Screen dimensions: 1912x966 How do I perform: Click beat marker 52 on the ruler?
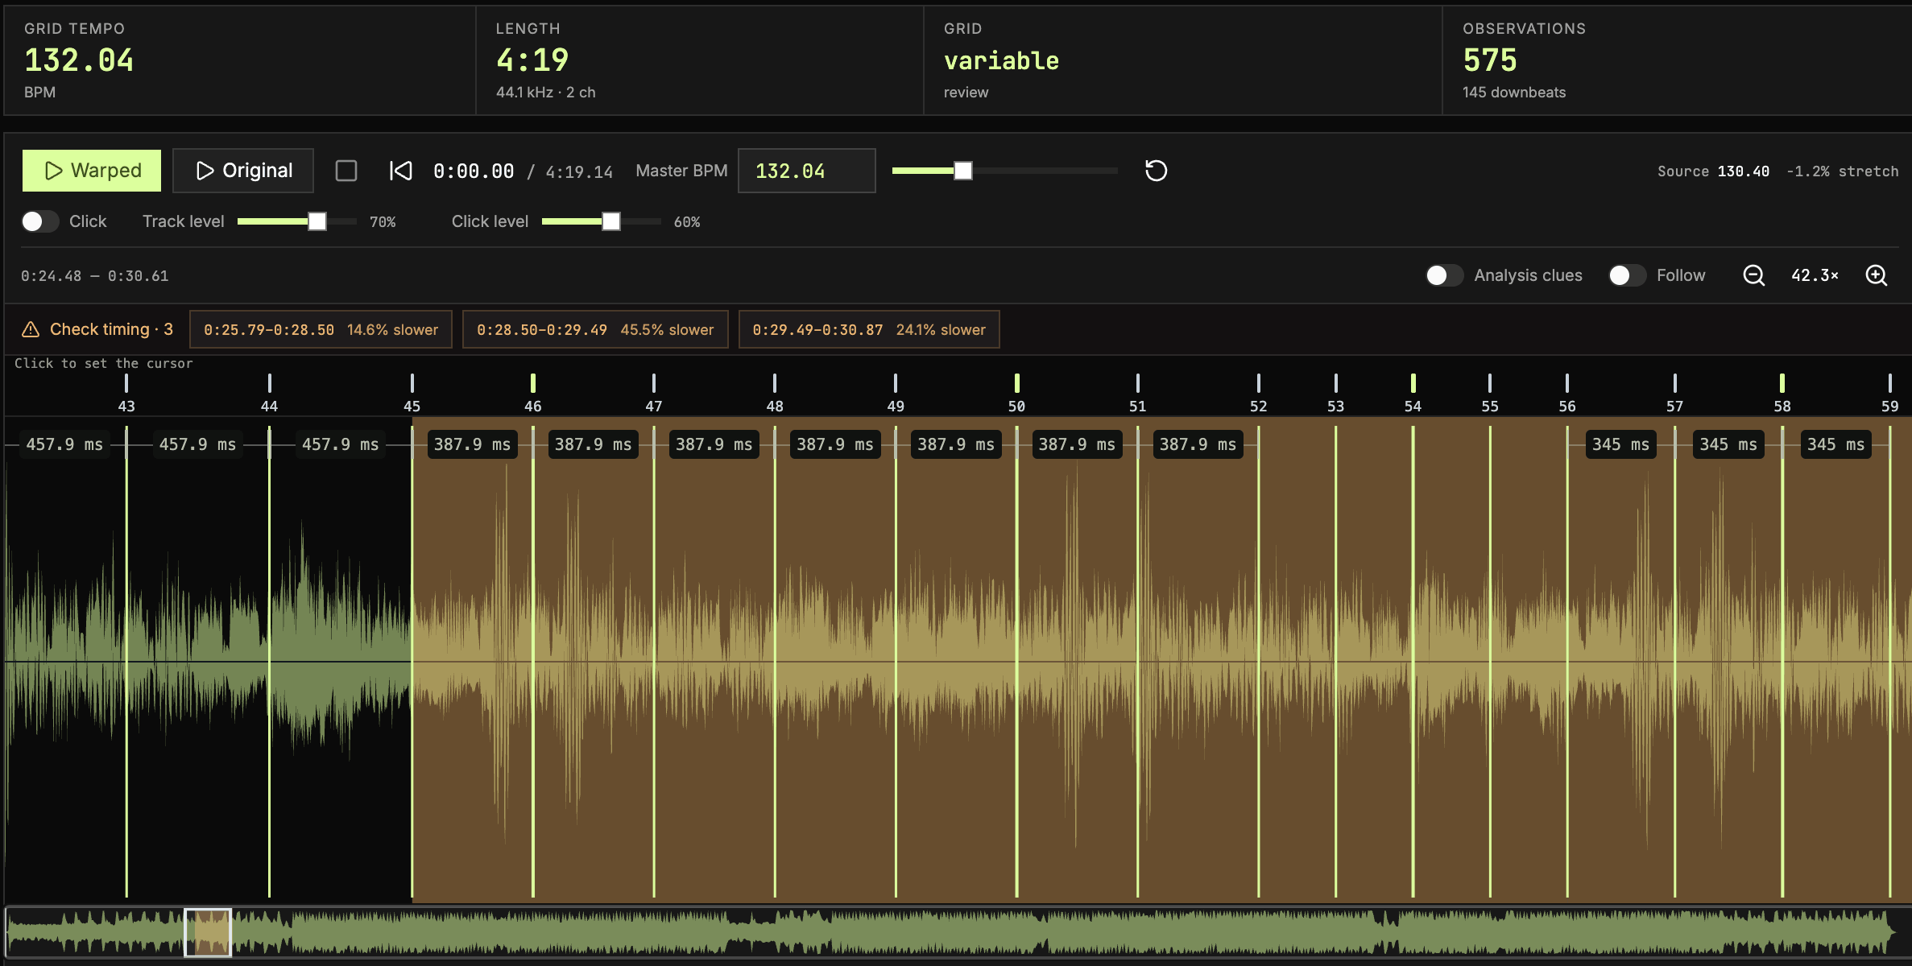1258,394
